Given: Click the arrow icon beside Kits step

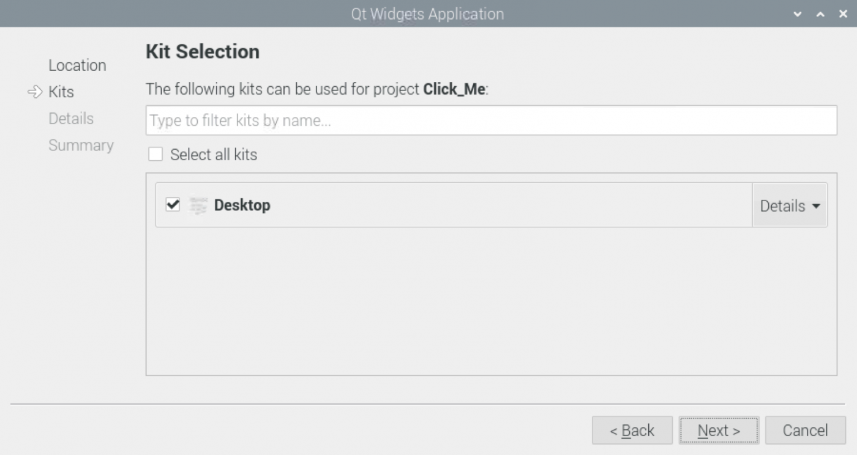Looking at the screenshot, I should (34, 92).
